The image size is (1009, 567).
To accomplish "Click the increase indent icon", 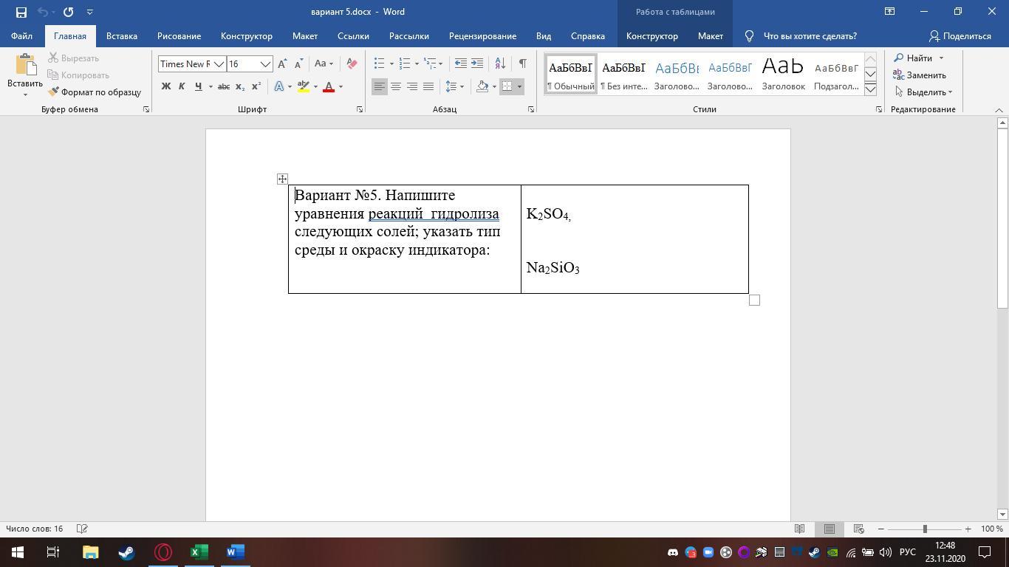I will [477, 64].
